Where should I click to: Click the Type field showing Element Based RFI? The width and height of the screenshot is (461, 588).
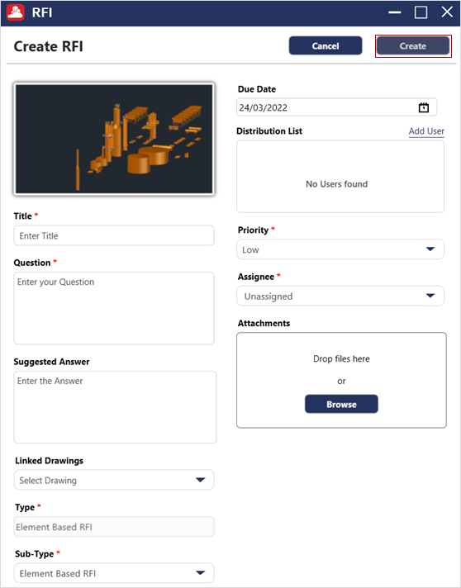(114, 527)
